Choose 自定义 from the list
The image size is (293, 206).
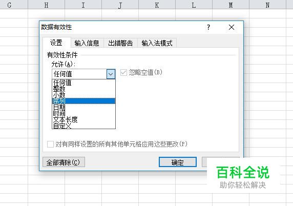(83, 126)
